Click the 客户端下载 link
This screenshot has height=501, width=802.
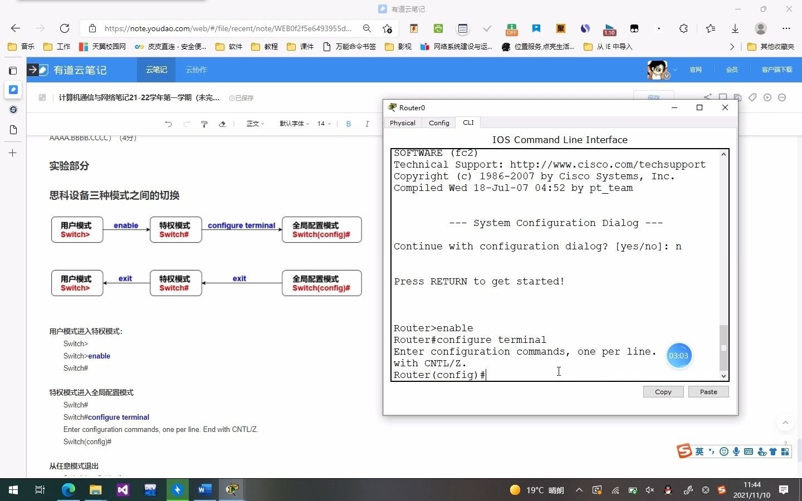click(777, 70)
